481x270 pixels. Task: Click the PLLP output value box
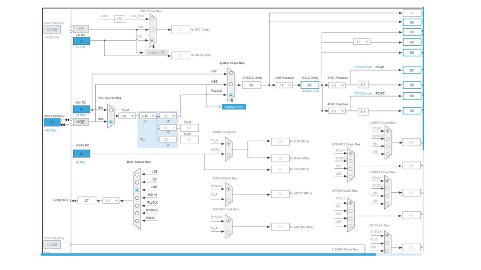189,140
